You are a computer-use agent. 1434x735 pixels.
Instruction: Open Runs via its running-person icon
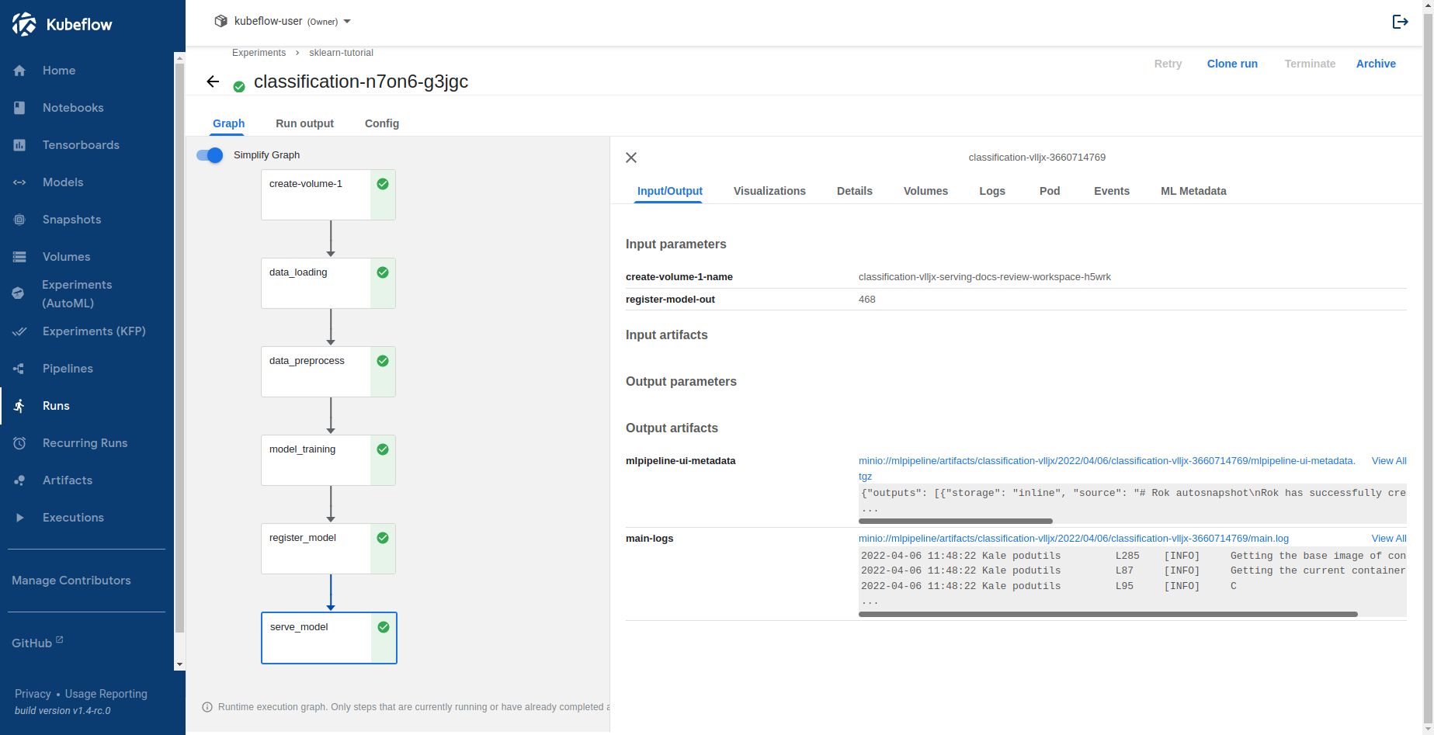click(19, 406)
